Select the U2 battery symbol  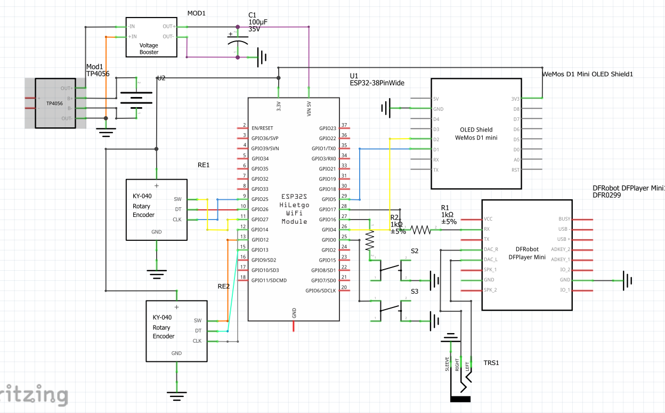pos(136,98)
